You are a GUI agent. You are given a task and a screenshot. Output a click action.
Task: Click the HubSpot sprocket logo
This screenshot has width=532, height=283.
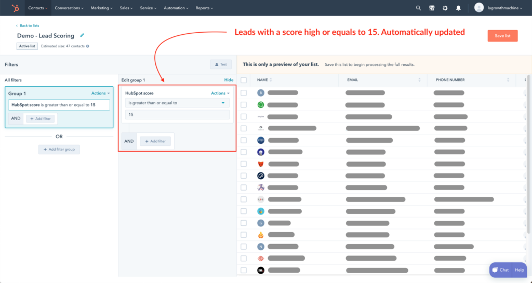[x=16, y=8]
